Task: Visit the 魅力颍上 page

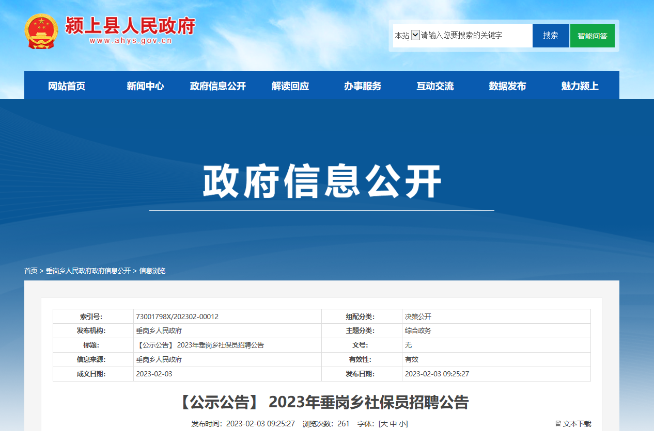Action: (x=580, y=86)
